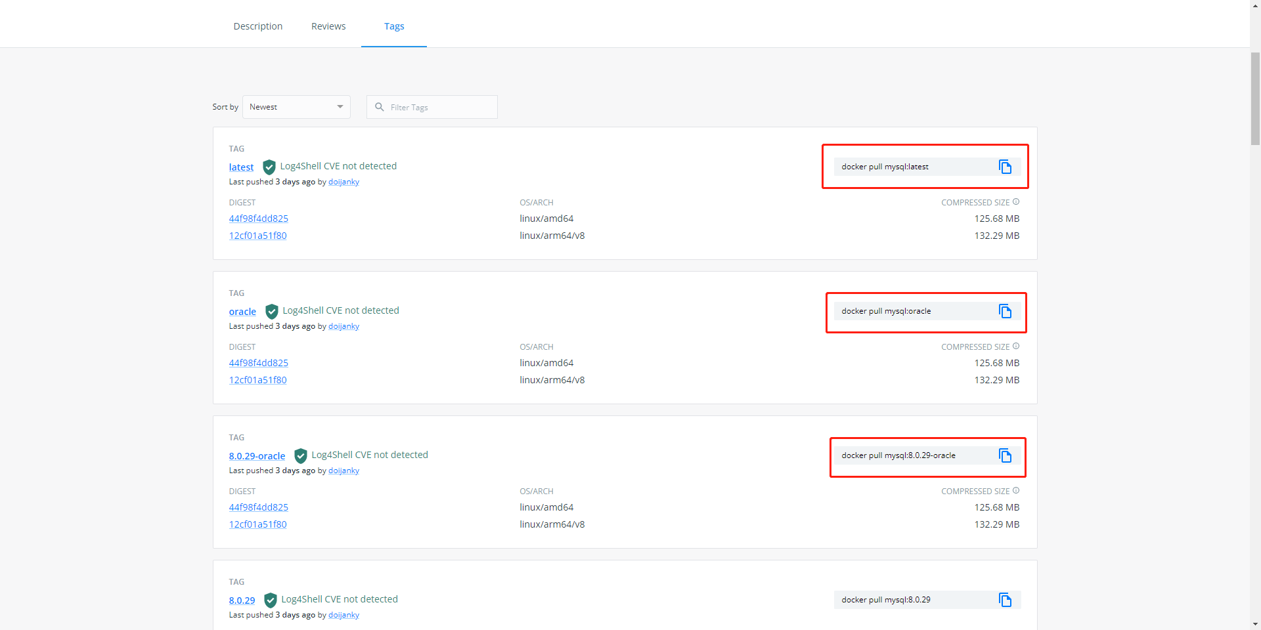Click the shield icon next to oracle tag

[272, 311]
